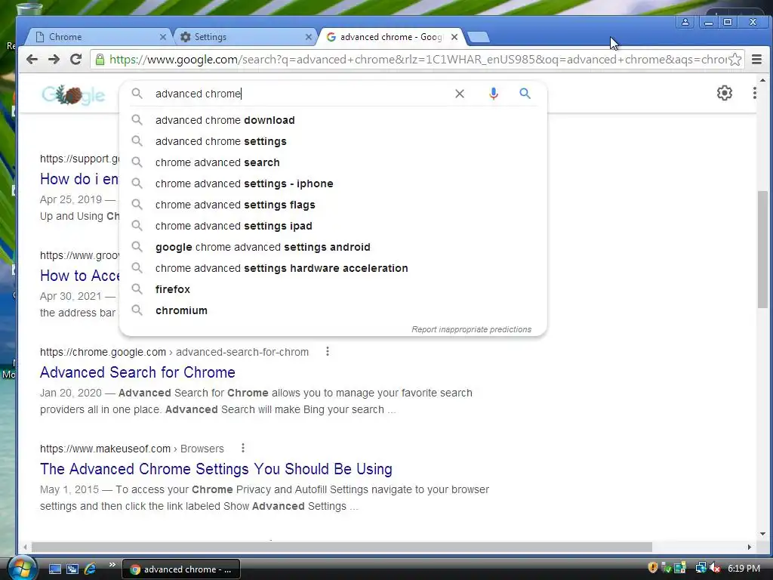Click the horizontal scrollbar thumb
The width and height of the screenshot is (773, 580).
coord(342,547)
